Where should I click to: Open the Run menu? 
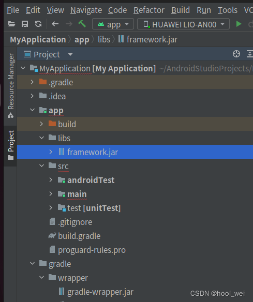(204, 10)
